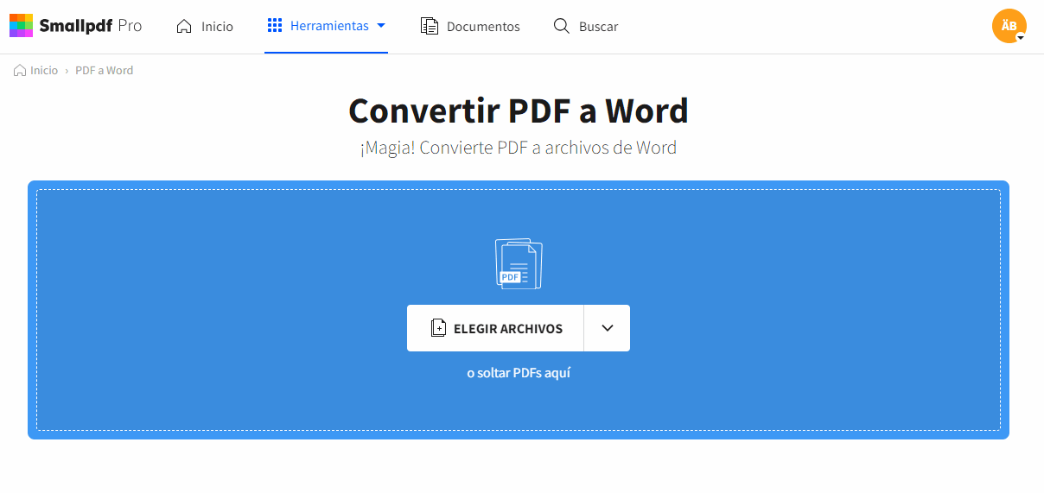Screen dimensions: 1044x493
Task: Expand the Herramientas dropdown arrow
Action: tap(381, 26)
